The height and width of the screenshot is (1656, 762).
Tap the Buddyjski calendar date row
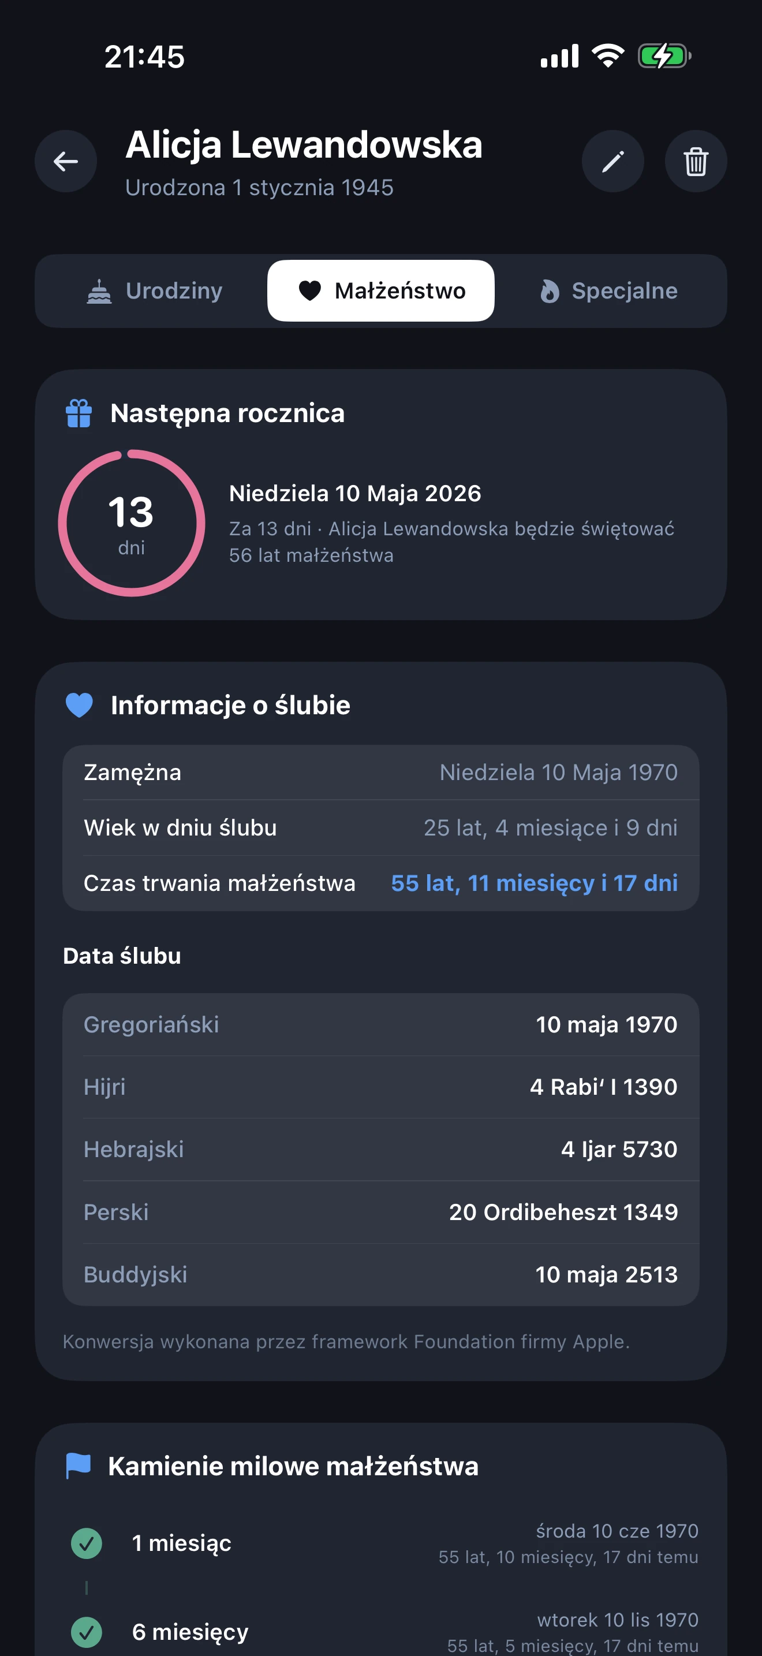pyautogui.click(x=380, y=1274)
